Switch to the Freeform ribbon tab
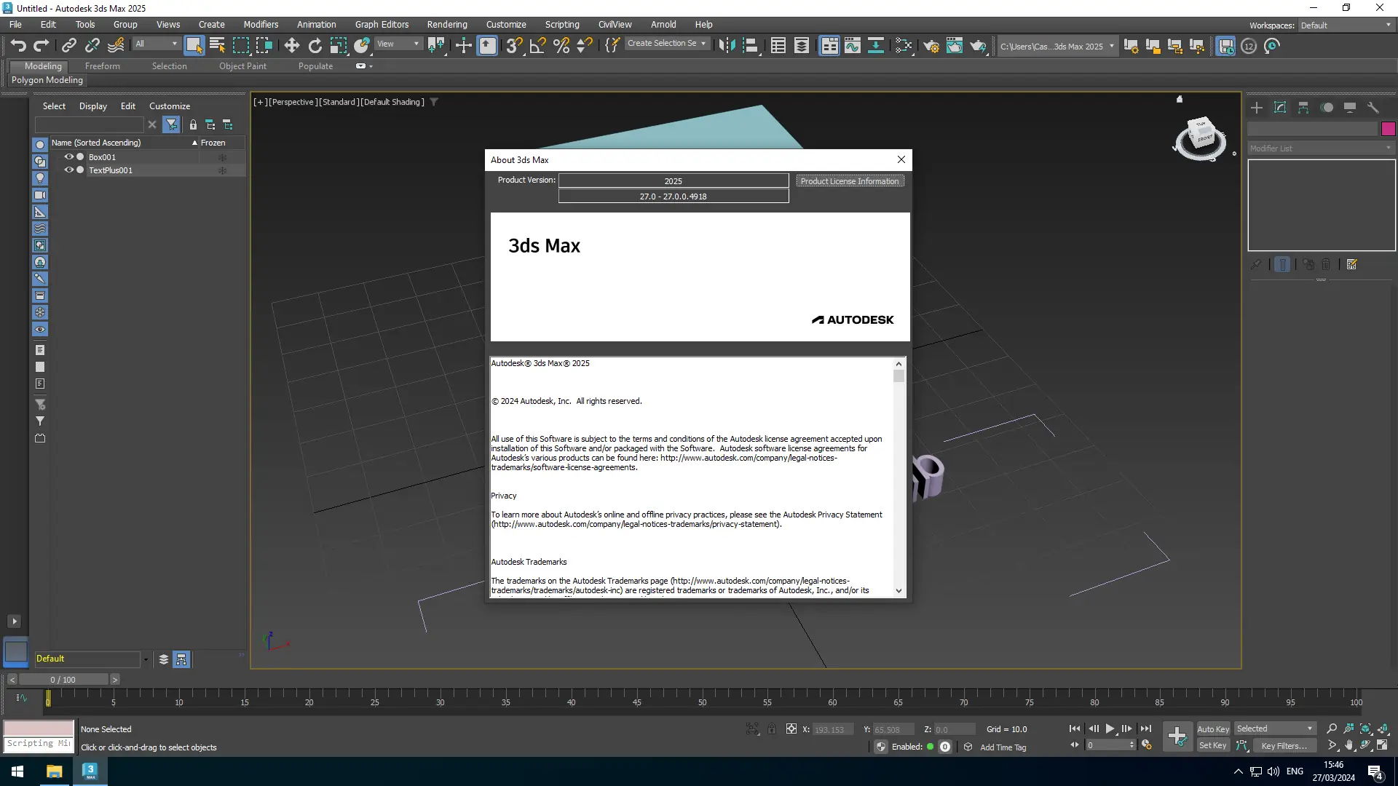This screenshot has height=786, width=1398. tap(102, 66)
